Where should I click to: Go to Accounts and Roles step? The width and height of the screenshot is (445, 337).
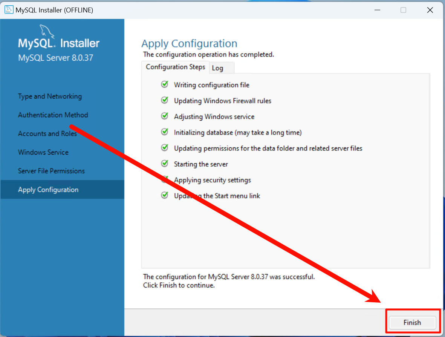click(47, 133)
